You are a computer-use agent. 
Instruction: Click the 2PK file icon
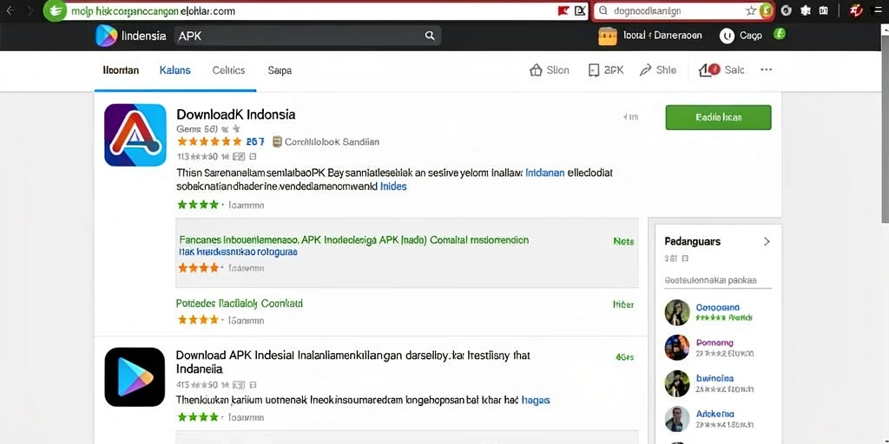594,70
